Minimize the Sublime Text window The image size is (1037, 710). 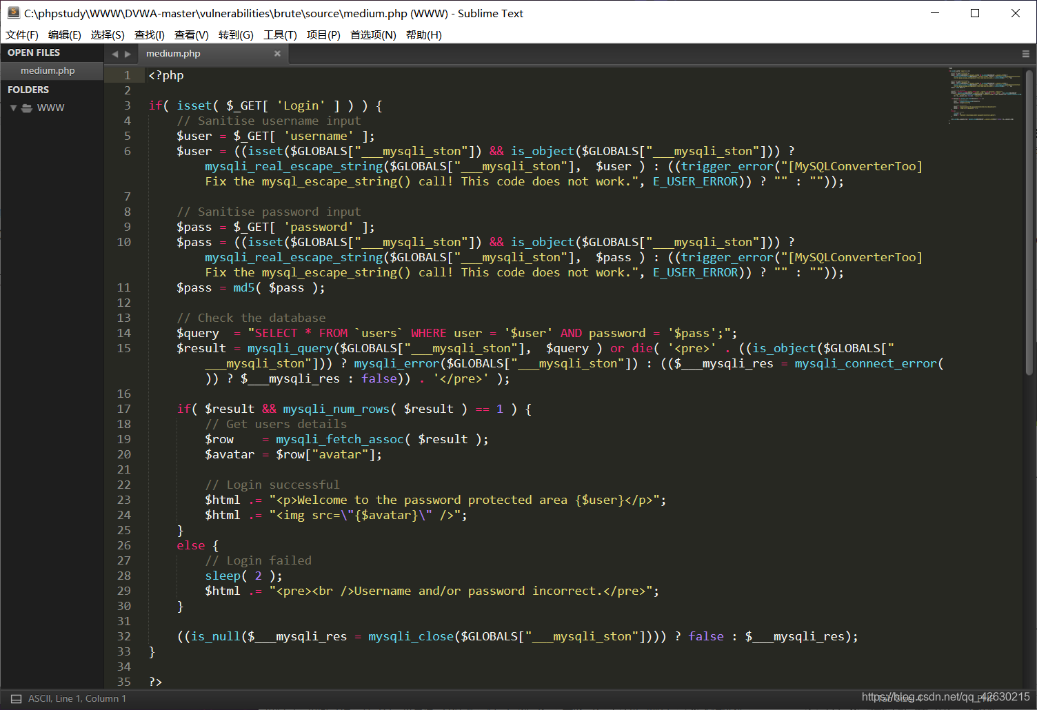[935, 13]
